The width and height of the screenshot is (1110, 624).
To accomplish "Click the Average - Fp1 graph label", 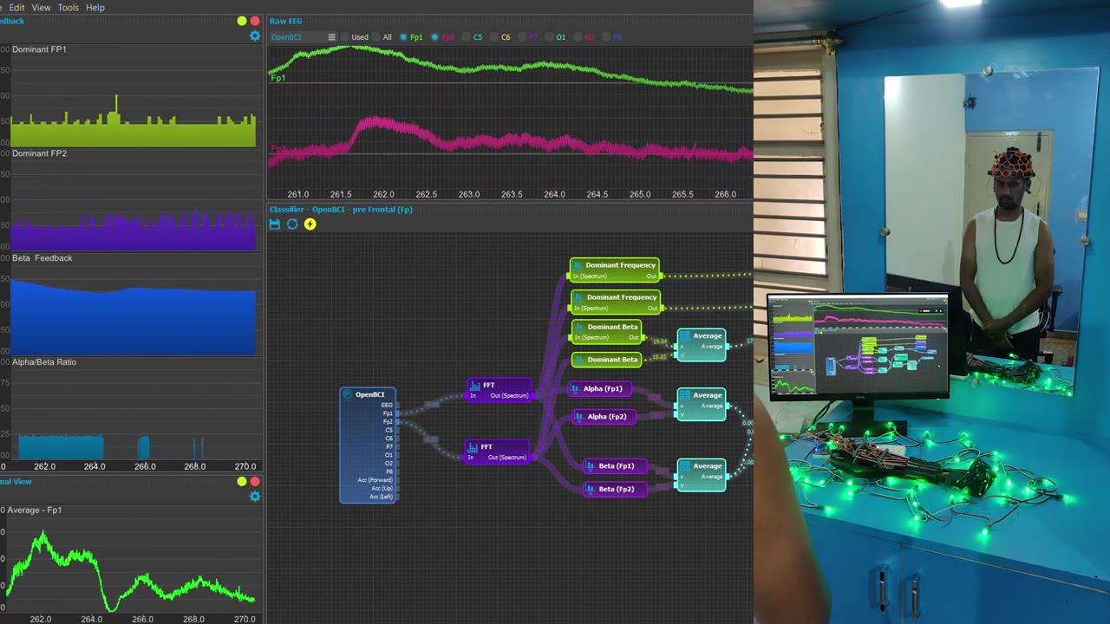I will [35, 510].
